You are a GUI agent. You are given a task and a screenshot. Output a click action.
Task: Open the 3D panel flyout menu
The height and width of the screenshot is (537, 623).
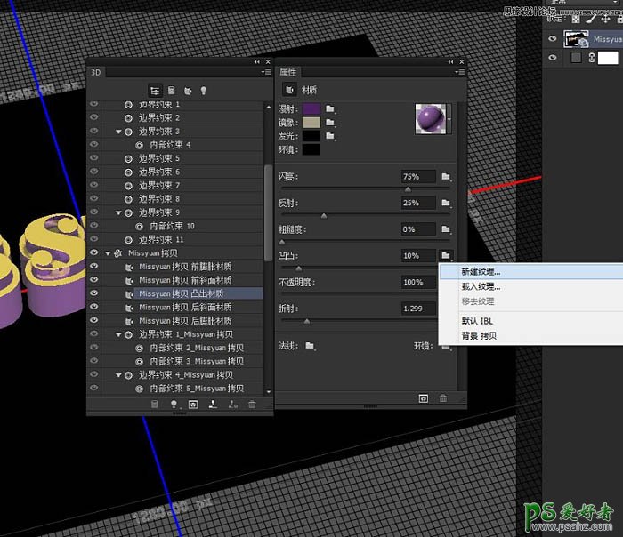click(x=266, y=72)
